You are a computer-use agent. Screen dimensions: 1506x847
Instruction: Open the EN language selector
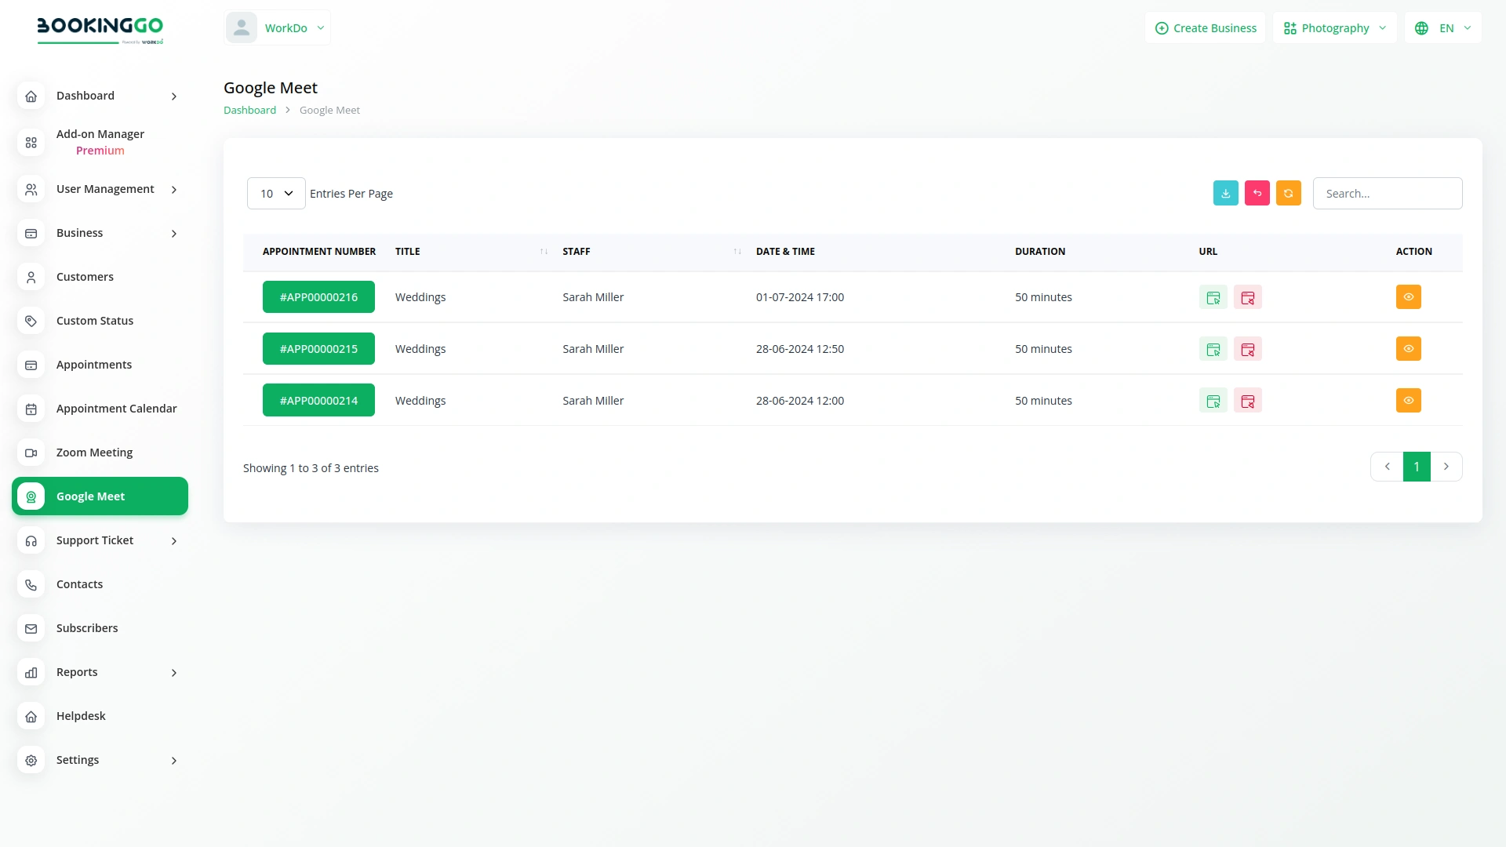coord(1443,27)
